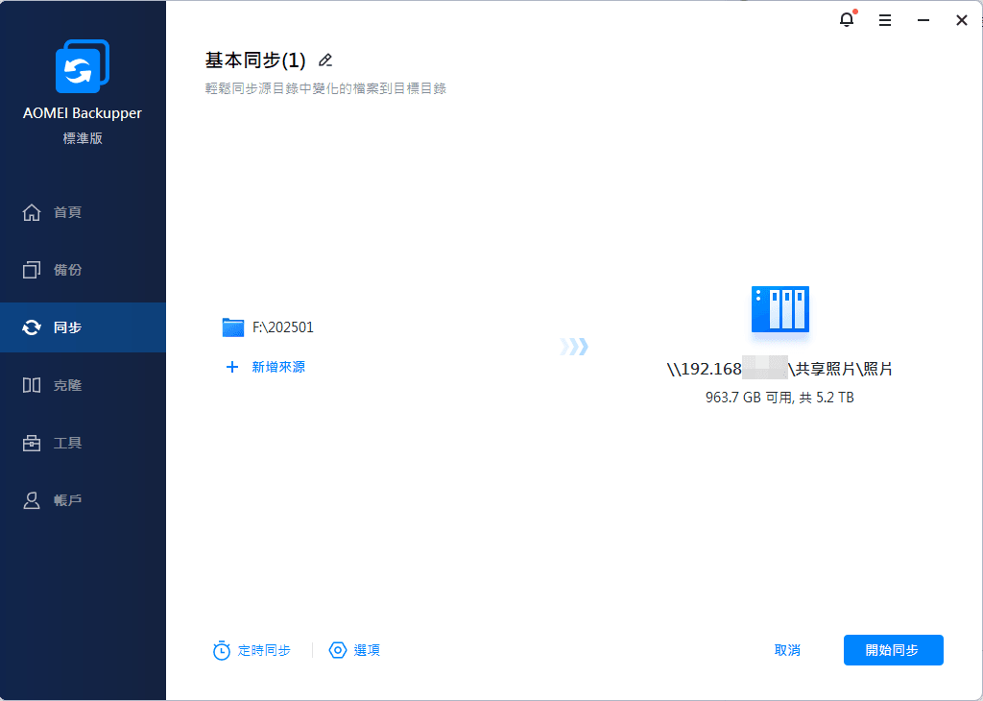Click the F:\202501 folder icon
983x701 pixels.
pyautogui.click(x=232, y=327)
